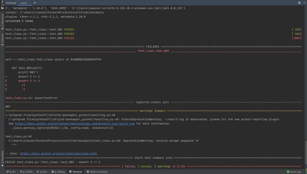Open the Structure tool window
Viewport: 307px width, 174px height.
[x=2, y=22]
